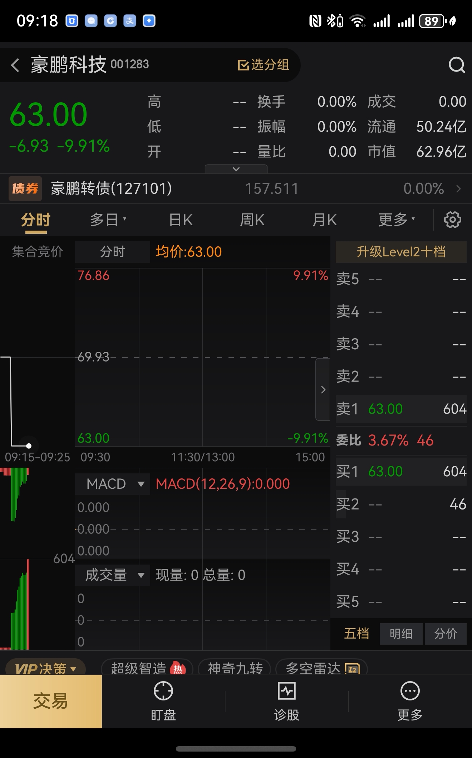Screen dimensions: 472x758
Task: Open the 多日 dropdown
Action: (x=108, y=220)
